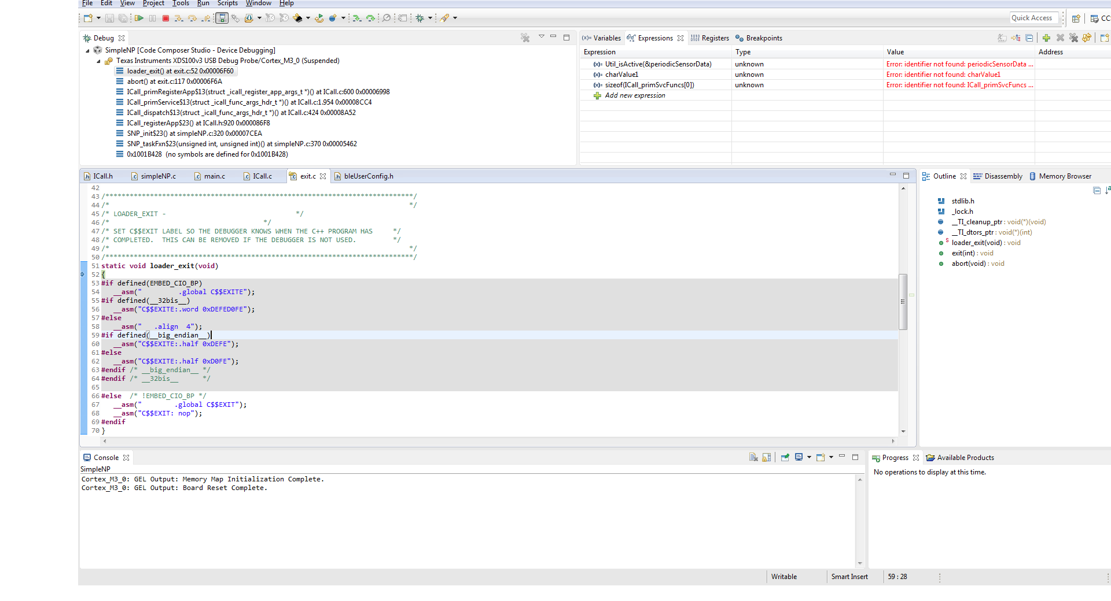Open the Available Products tab
The width and height of the screenshot is (1111, 601).
(x=961, y=458)
